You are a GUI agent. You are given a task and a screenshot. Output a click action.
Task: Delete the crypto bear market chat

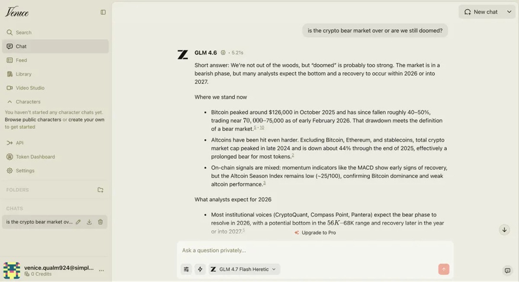(100, 222)
